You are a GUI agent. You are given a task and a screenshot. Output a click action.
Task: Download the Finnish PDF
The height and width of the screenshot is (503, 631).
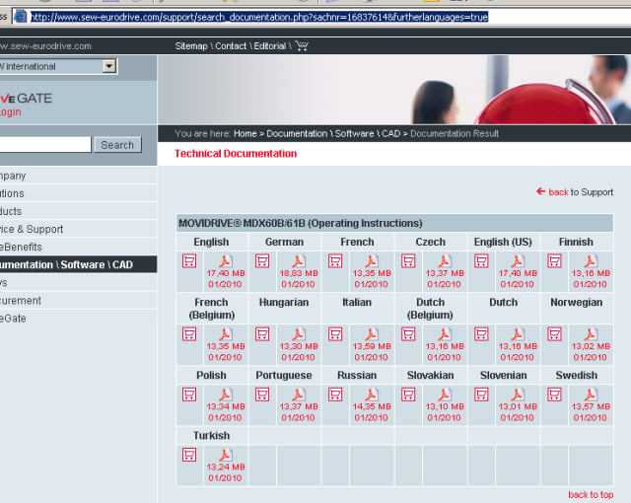tap(591, 261)
